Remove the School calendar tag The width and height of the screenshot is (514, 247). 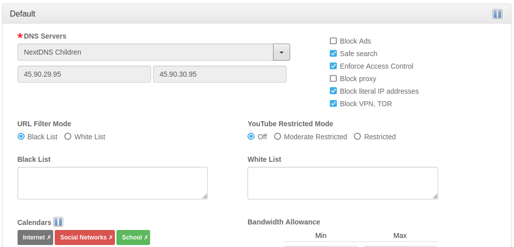pos(146,237)
